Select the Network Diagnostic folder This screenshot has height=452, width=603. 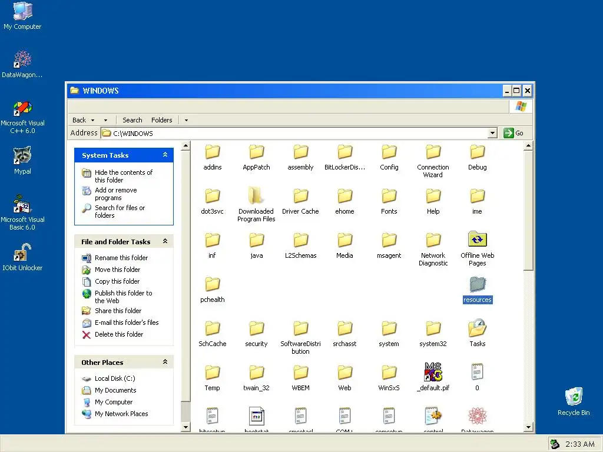point(433,249)
